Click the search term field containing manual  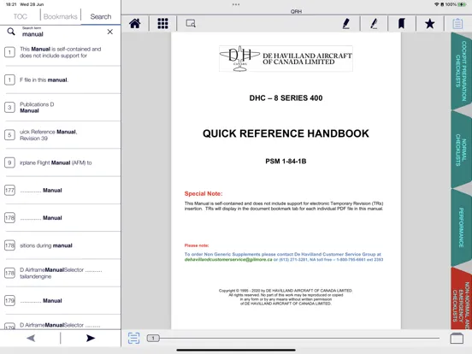62,32
